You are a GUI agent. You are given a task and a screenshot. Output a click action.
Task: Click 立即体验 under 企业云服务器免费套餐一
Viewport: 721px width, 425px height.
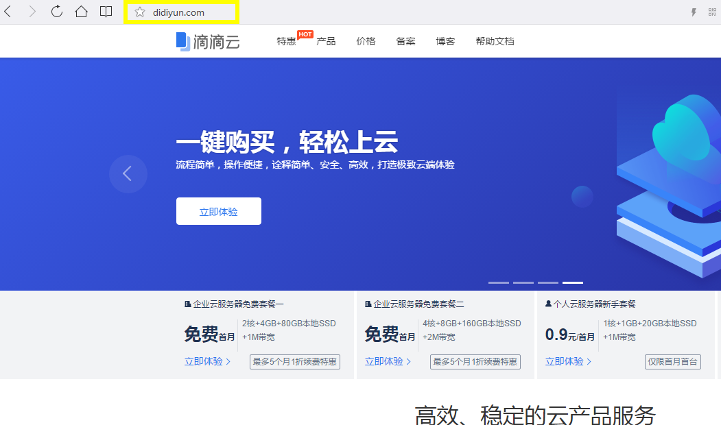pyautogui.click(x=206, y=361)
